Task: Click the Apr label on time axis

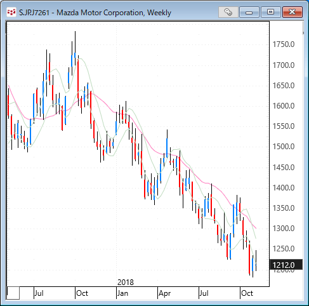Action: (165, 293)
